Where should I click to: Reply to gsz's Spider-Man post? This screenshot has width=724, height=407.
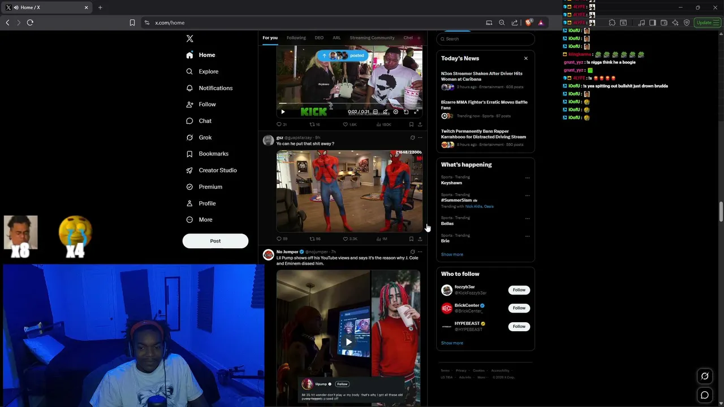tap(282, 239)
